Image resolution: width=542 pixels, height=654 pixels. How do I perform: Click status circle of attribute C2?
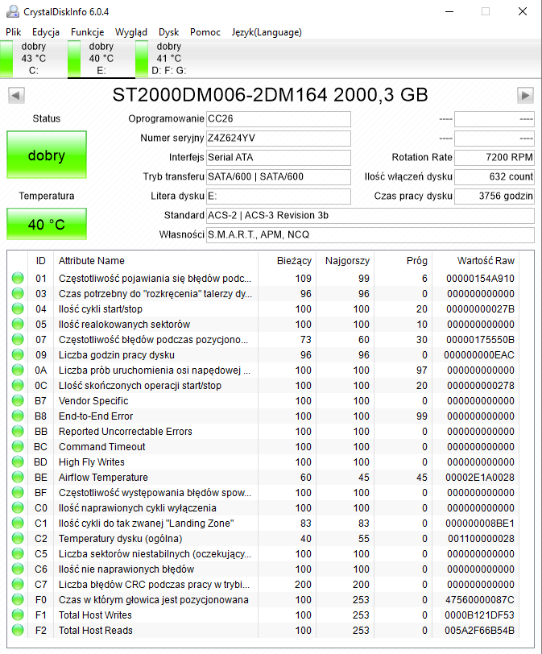click(18, 538)
